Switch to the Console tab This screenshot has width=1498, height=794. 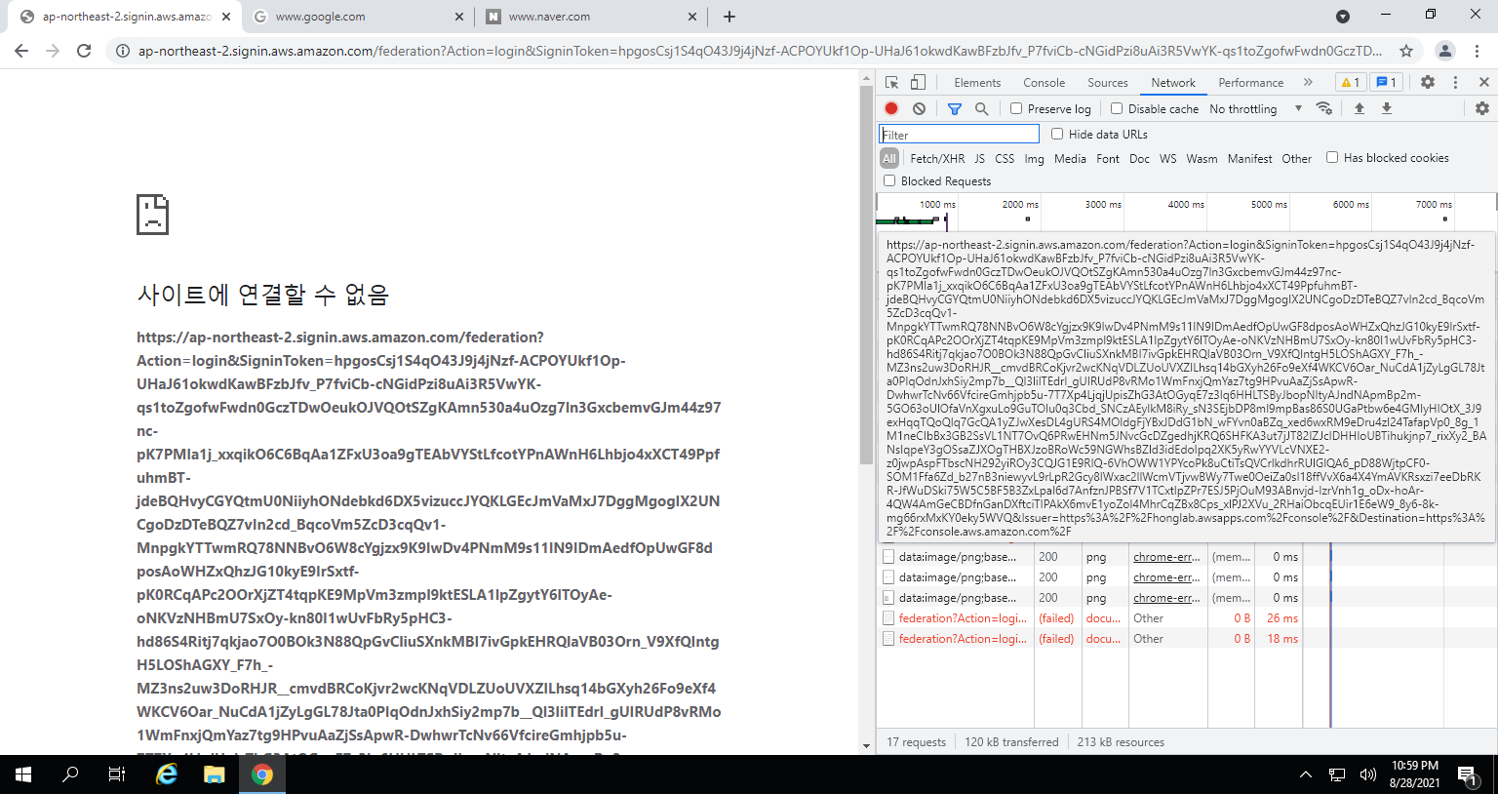[1044, 83]
